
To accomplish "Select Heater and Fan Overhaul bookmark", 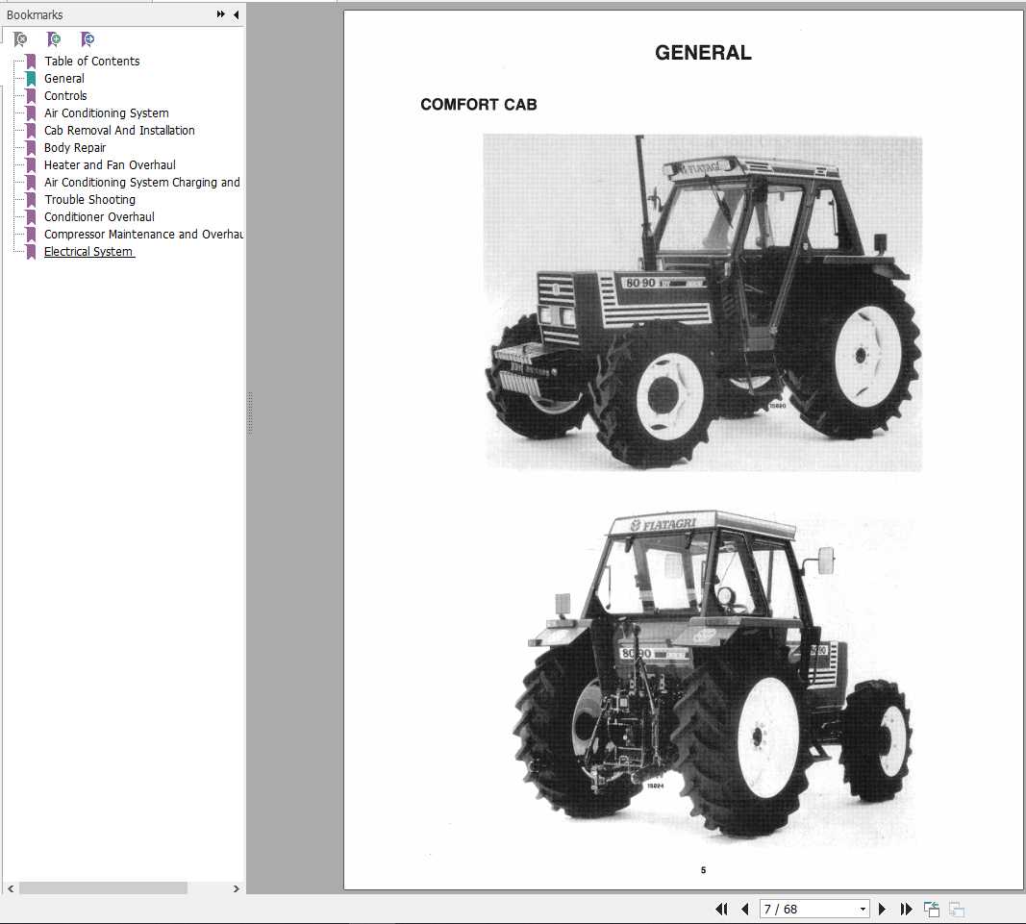I will [x=110, y=165].
